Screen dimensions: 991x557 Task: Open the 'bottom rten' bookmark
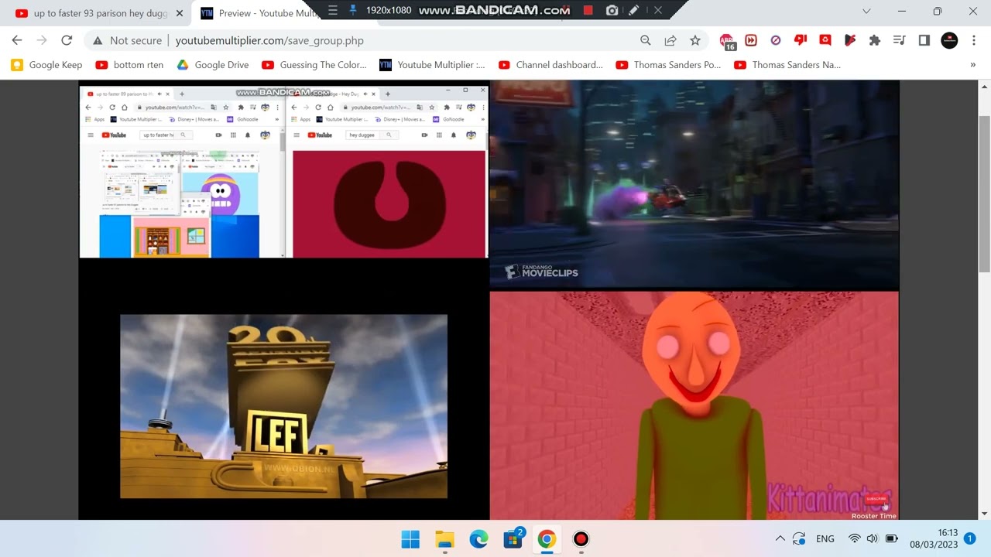click(x=129, y=65)
